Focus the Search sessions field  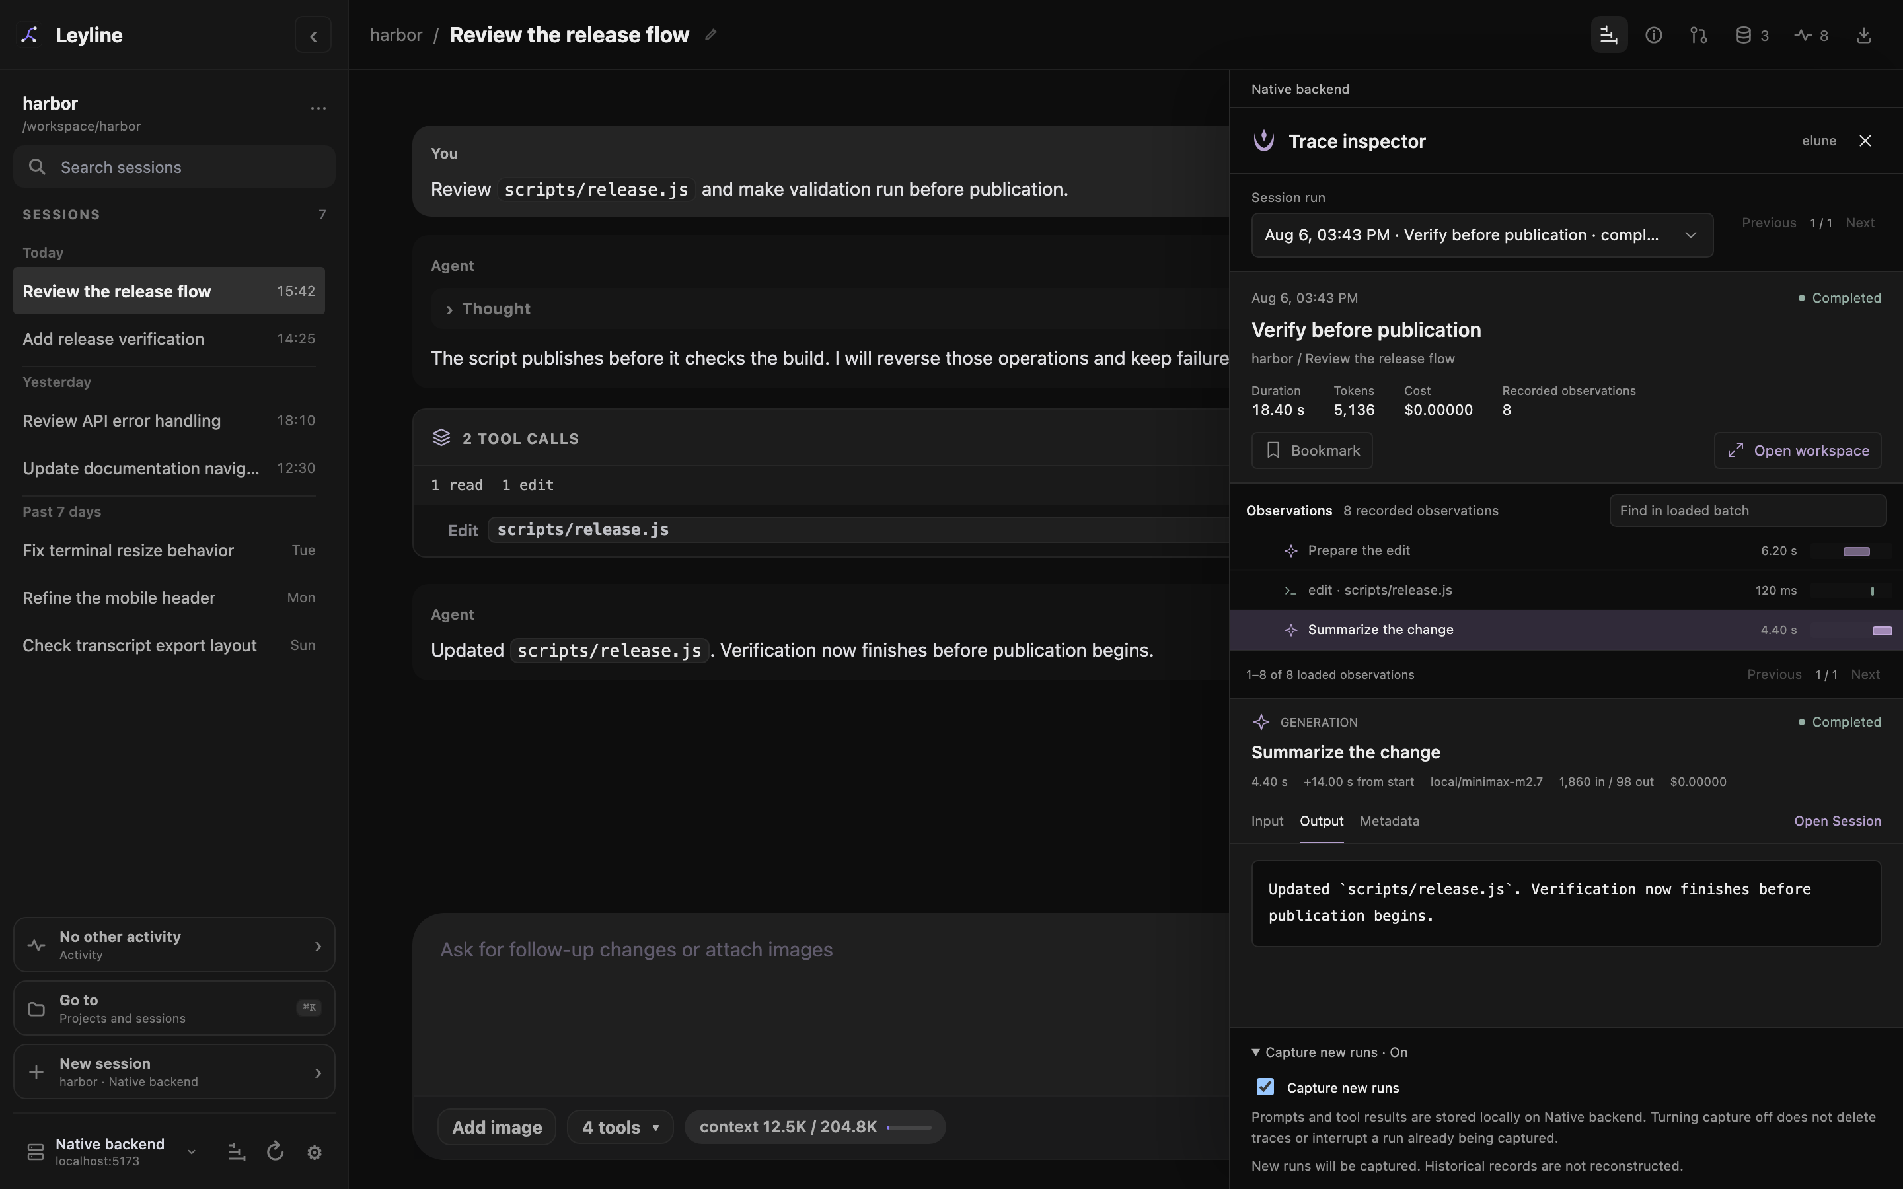174,166
